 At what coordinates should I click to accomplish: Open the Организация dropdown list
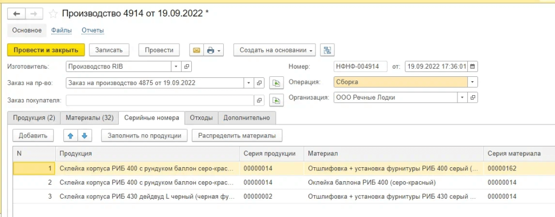(x=462, y=98)
